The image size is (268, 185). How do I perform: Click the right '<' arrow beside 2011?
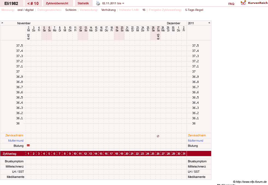point(209,23)
